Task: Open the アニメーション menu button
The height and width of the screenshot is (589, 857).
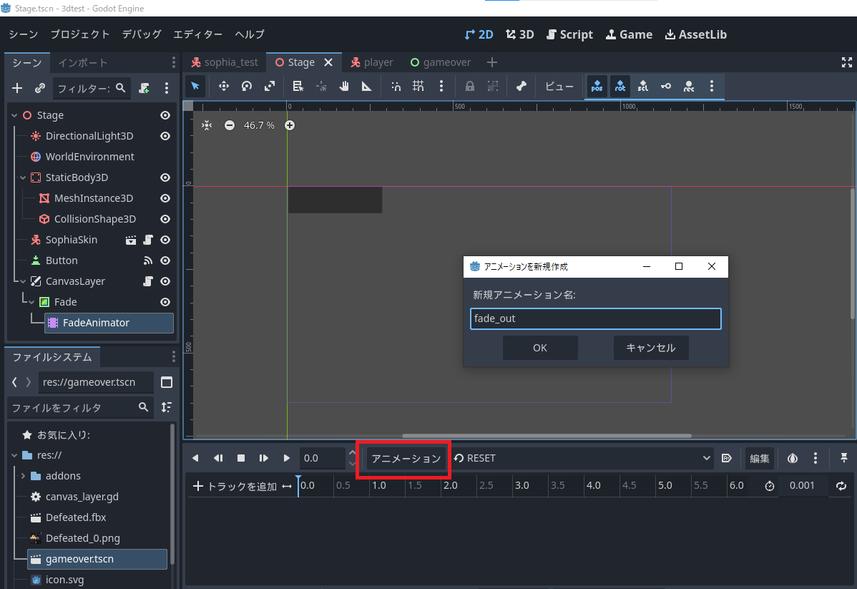Action: (x=406, y=458)
